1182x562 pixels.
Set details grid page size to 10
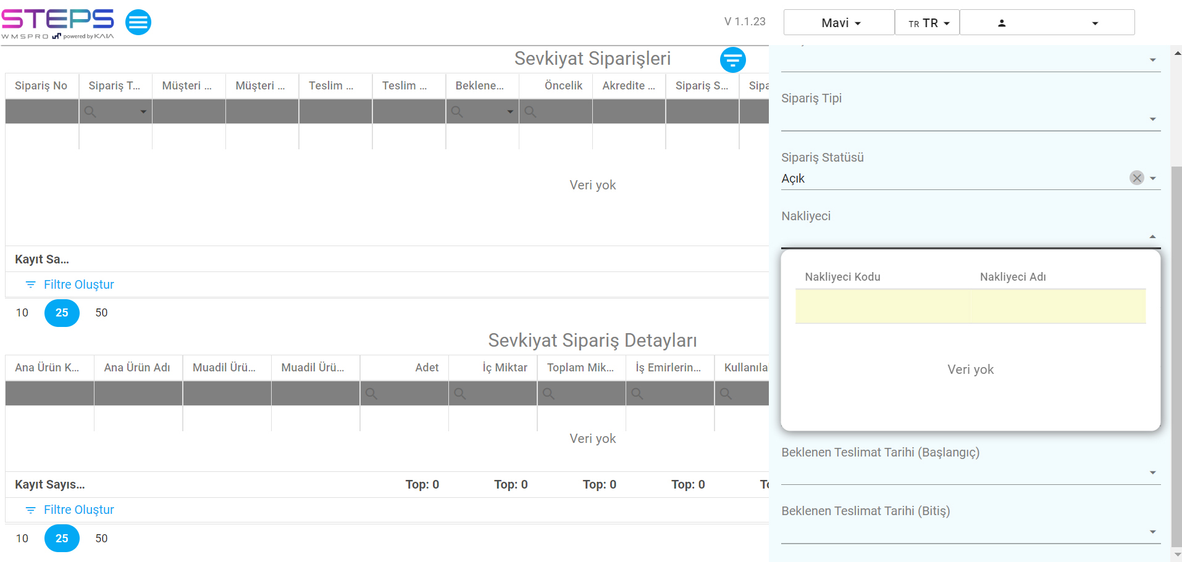tap(22, 539)
